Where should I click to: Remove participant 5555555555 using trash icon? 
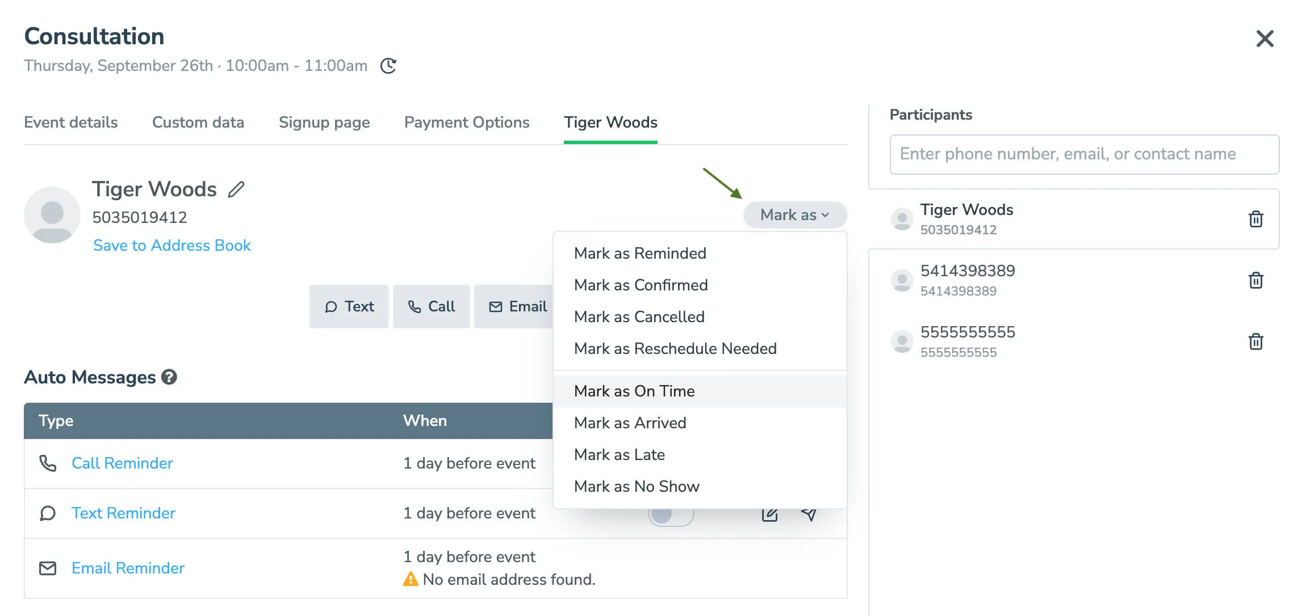(1256, 341)
